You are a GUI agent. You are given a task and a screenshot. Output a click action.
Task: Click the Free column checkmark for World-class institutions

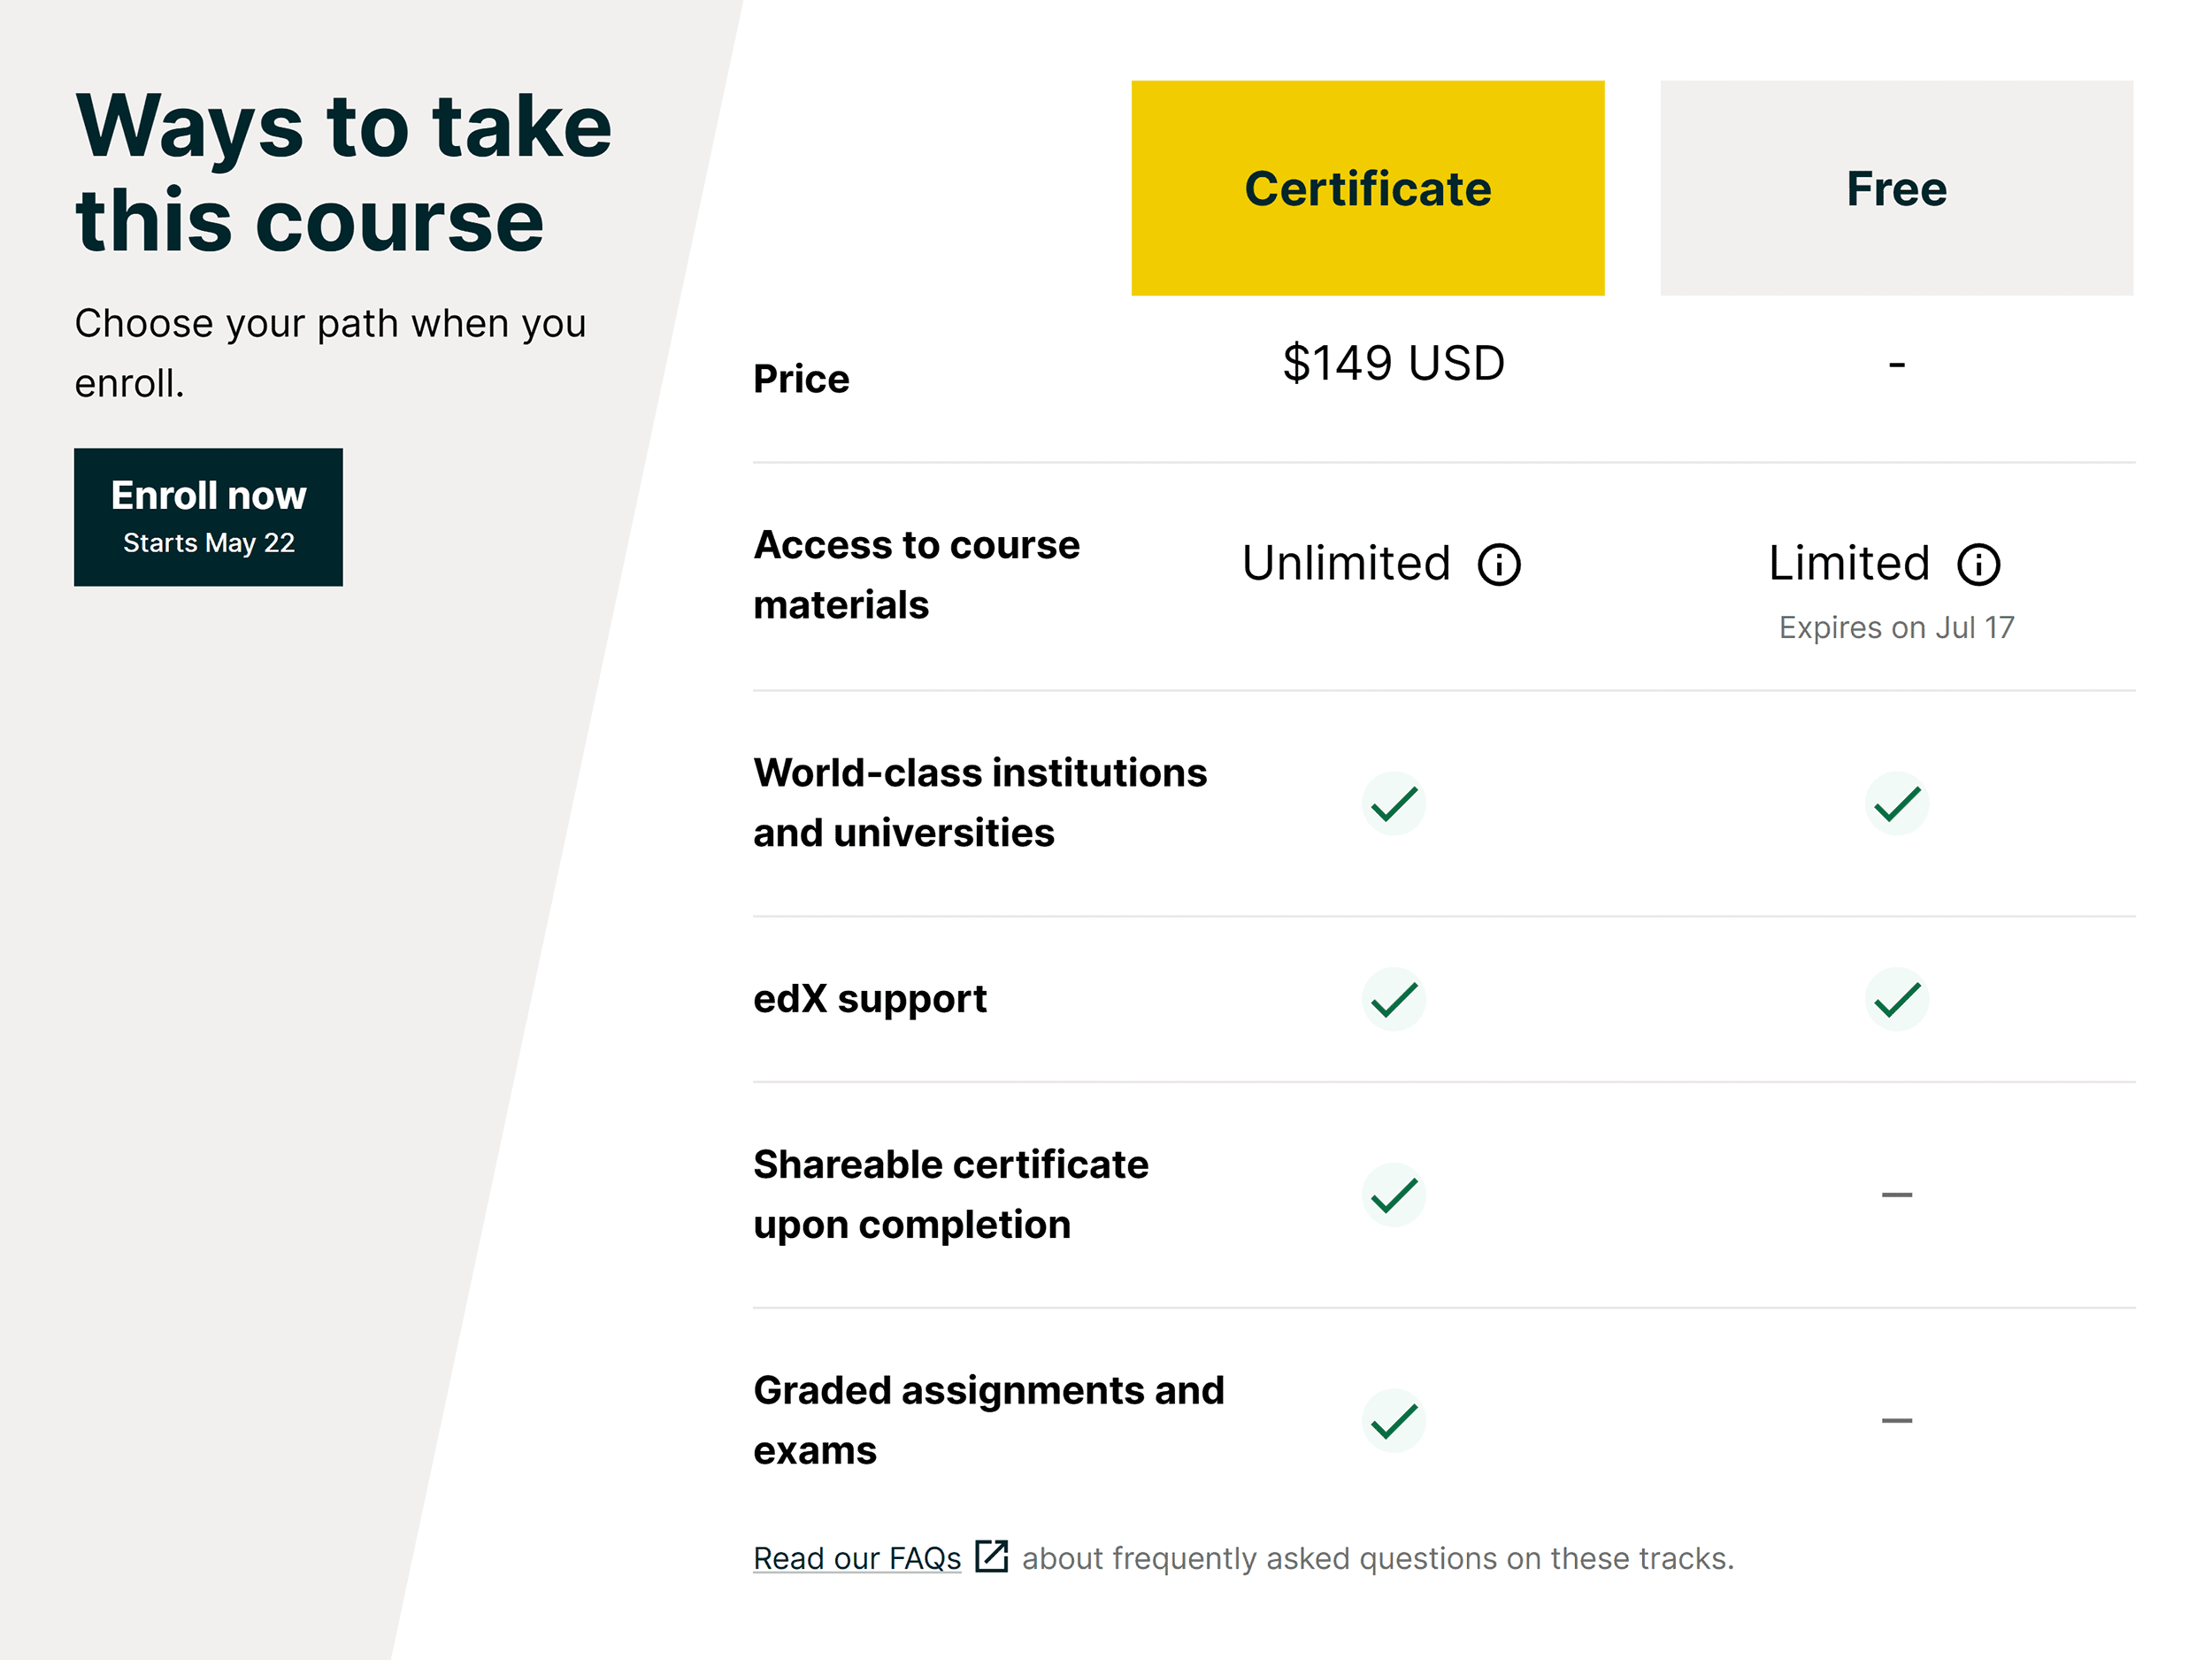[1896, 802]
